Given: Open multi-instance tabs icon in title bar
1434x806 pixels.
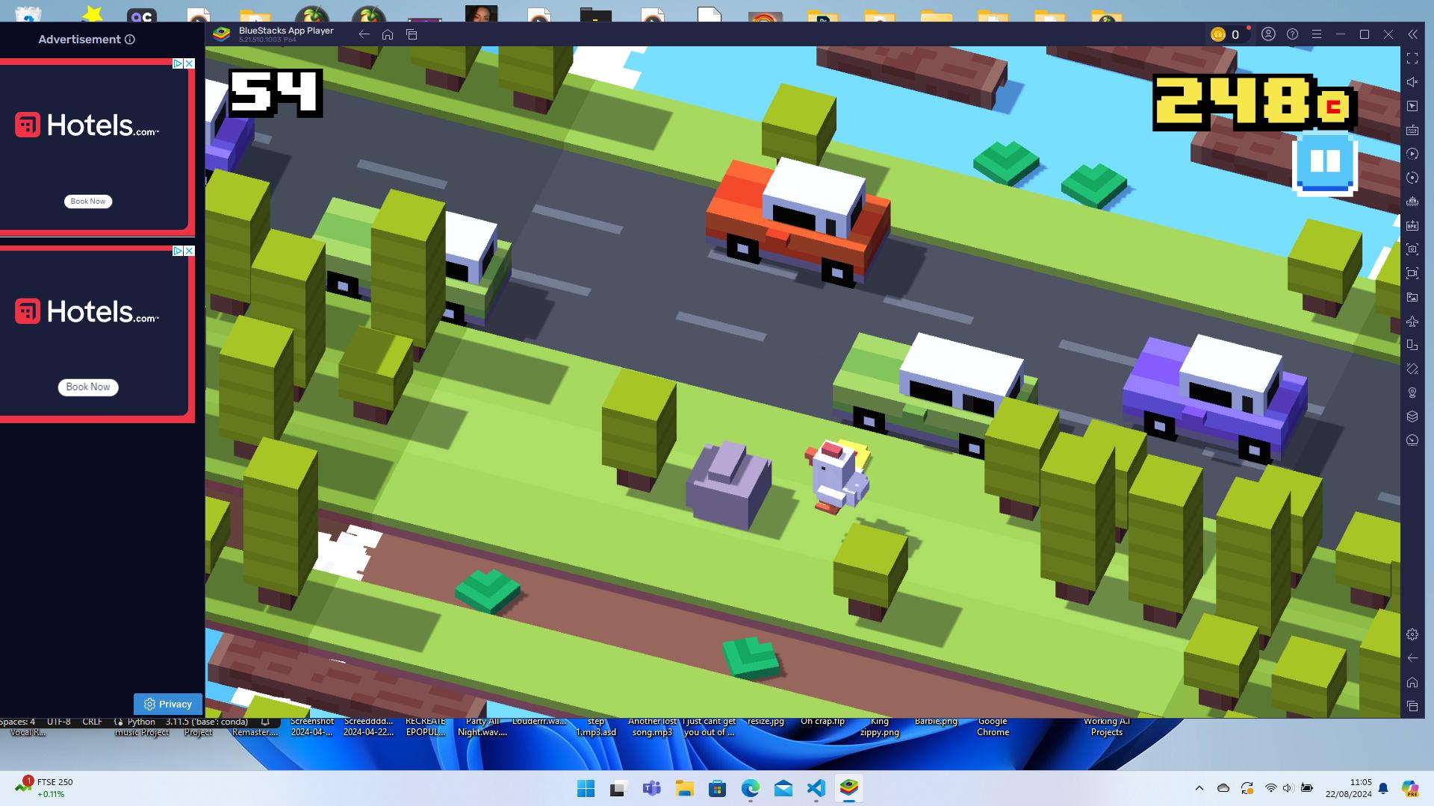Looking at the screenshot, I should point(412,34).
